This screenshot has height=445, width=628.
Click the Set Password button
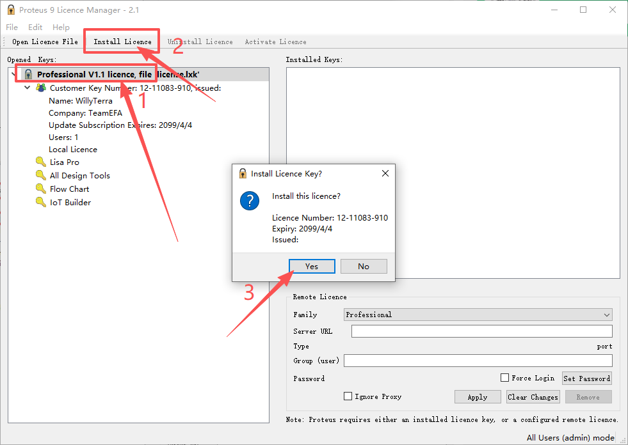pyautogui.click(x=587, y=379)
